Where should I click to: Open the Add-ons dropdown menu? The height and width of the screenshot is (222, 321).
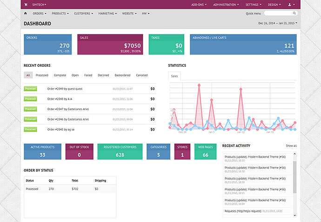coord(199,5)
